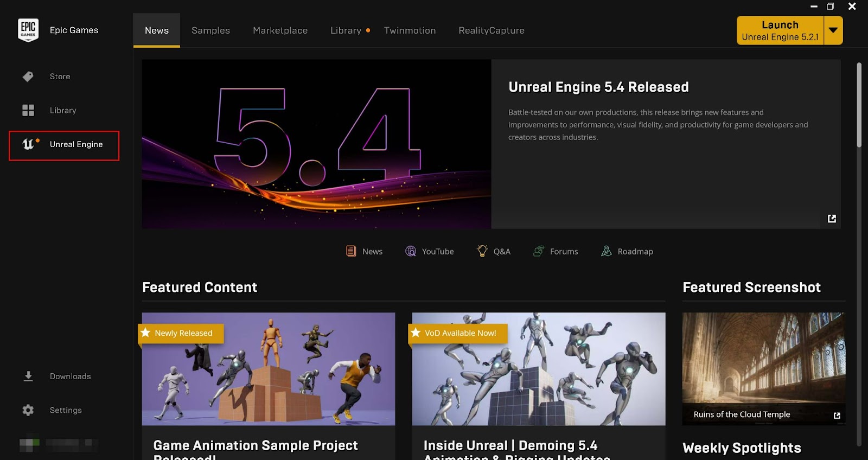The width and height of the screenshot is (868, 460).
Task: Click the News document icon under the banner
Action: click(351, 251)
